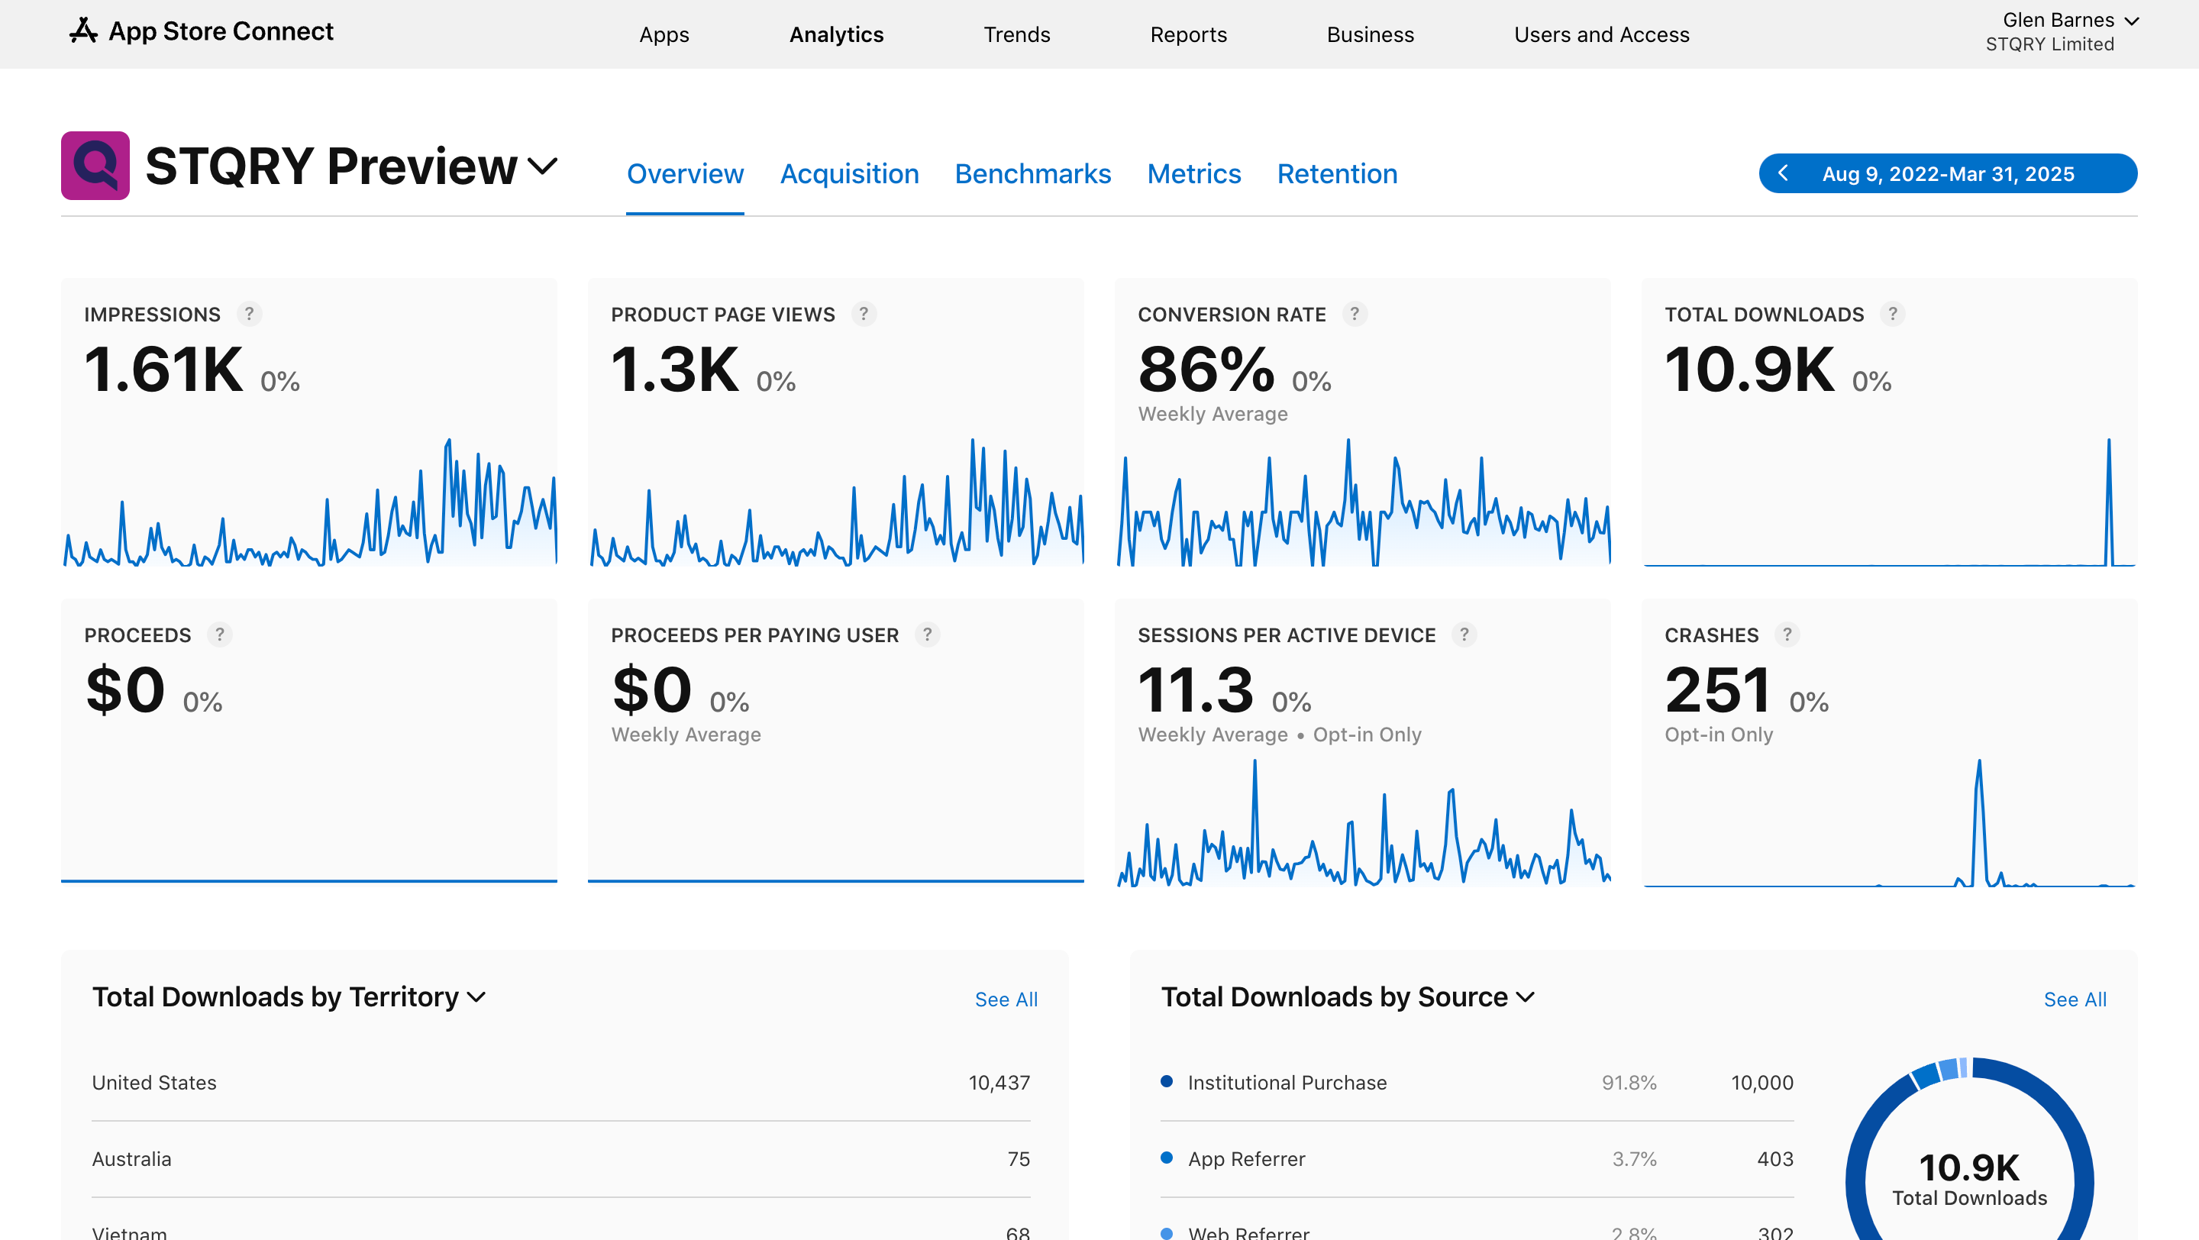Switch to the Acquisition tab

[x=848, y=174]
